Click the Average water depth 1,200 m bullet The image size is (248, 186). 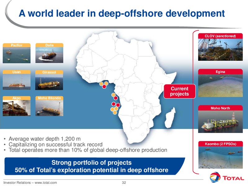(45, 139)
